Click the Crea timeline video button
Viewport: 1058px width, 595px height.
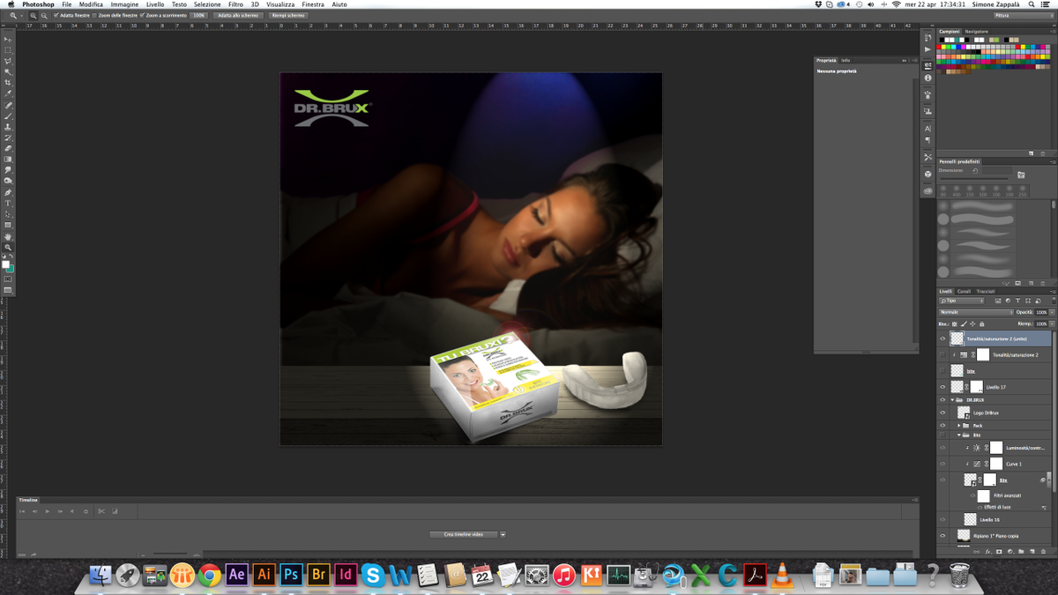pyautogui.click(x=464, y=534)
